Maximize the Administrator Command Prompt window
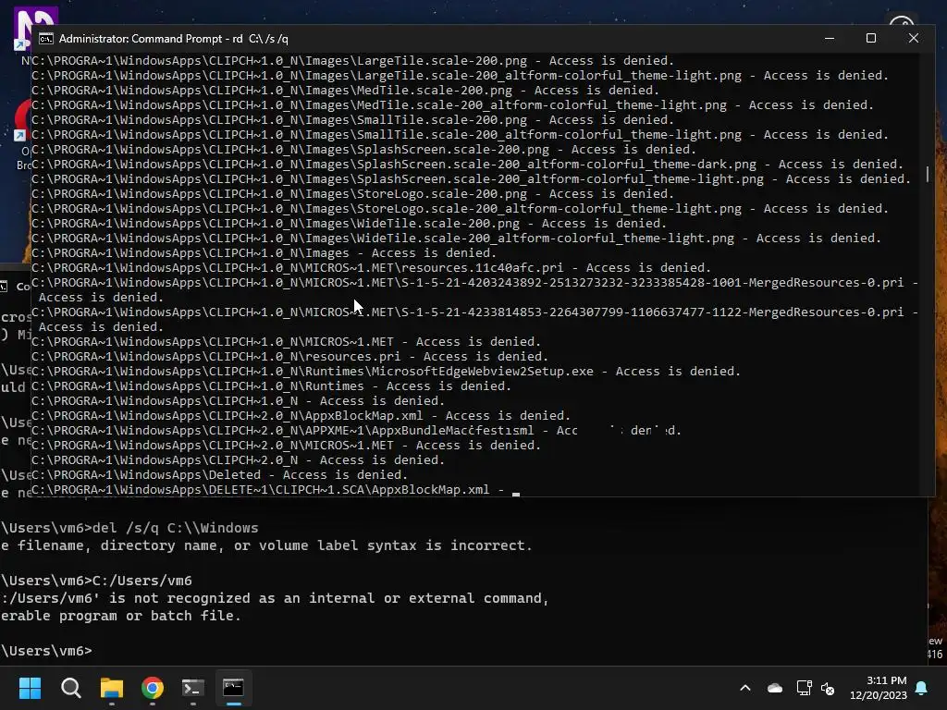The image size is (947, 710). point(871,38)
